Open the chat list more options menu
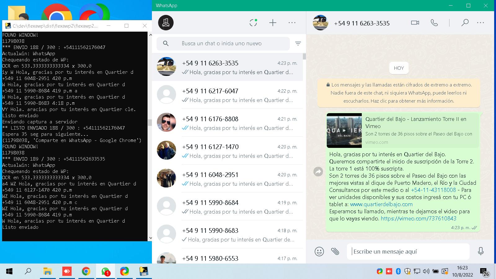The image size is (496, 279). coord(292,23)
